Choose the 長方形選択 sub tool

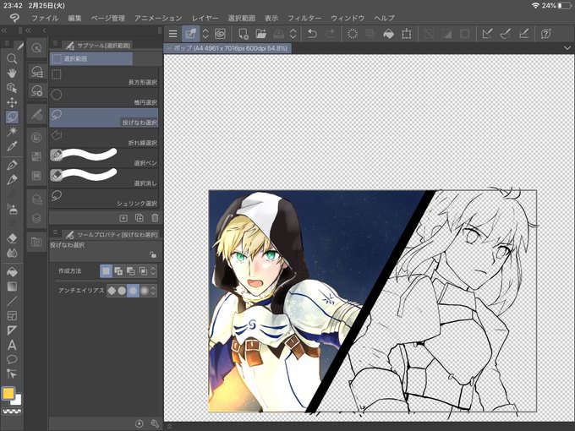(x=104, y=78)
